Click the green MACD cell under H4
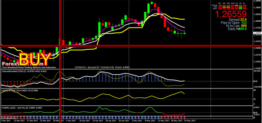 click(240, 5)
